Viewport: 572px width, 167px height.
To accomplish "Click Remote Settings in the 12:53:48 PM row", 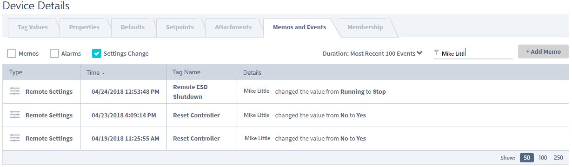I will pos(49,92).
